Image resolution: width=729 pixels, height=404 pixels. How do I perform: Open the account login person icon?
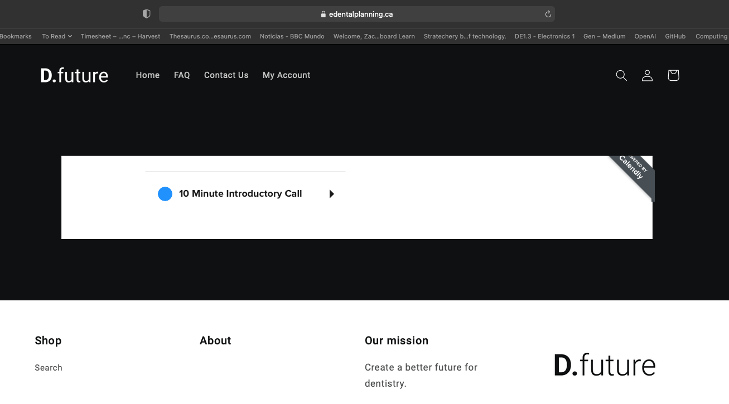click(647, 75)
